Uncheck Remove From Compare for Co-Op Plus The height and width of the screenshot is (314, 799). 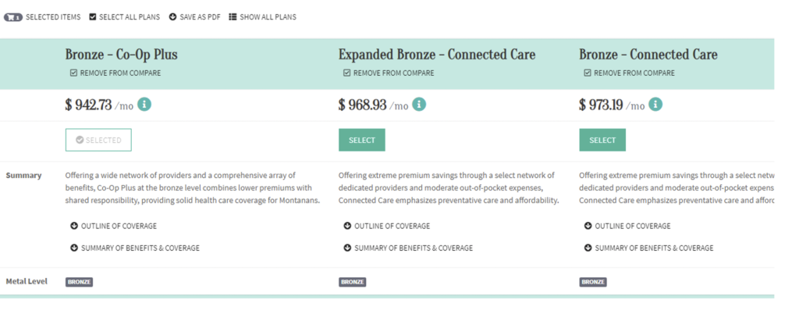(x=73, y=73)
